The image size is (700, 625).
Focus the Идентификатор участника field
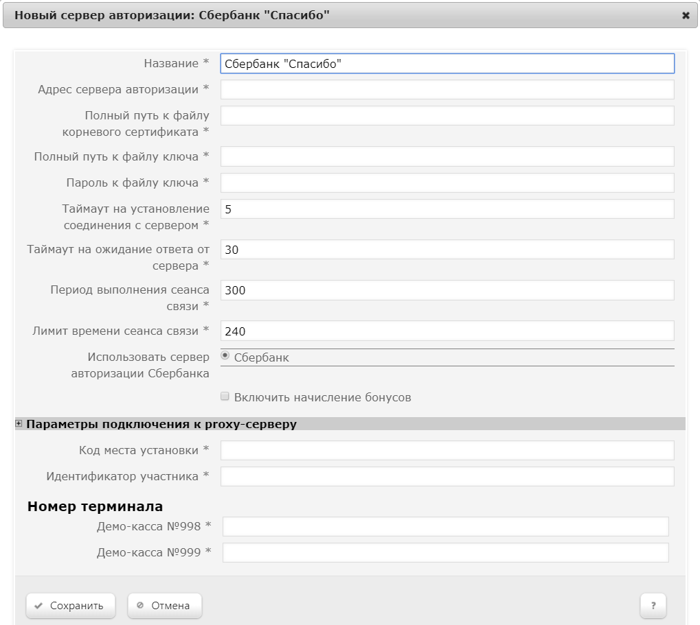(x=447, y=477)
